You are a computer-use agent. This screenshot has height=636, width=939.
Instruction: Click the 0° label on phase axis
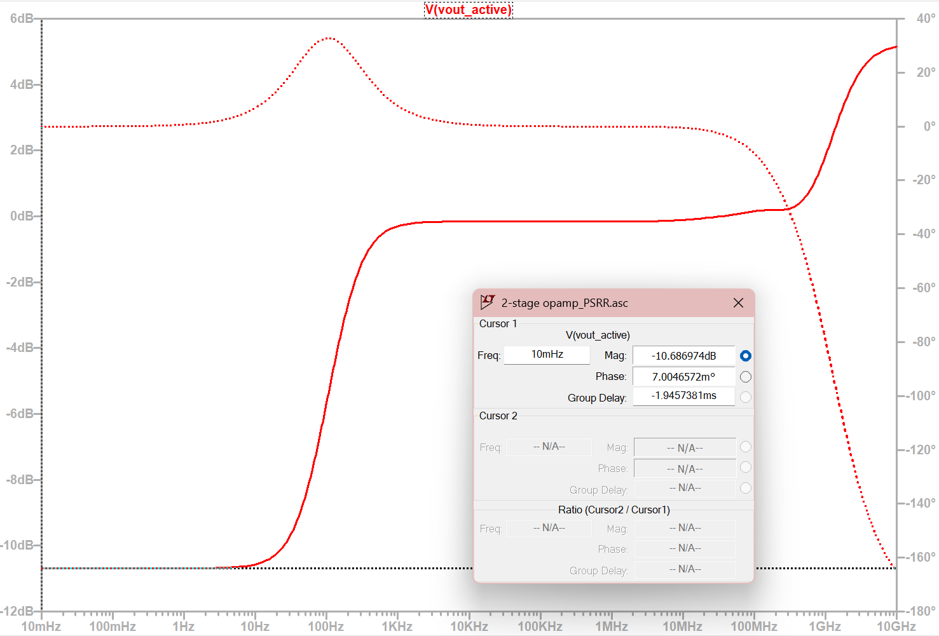coord(929,126)
